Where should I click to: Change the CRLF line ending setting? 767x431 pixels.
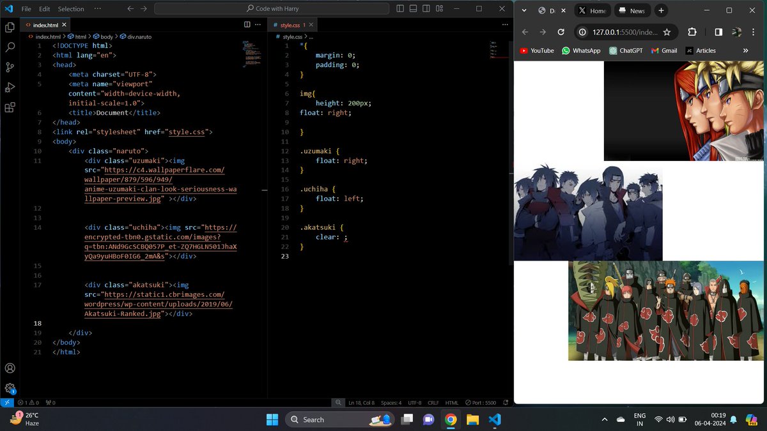pos(433,403)
